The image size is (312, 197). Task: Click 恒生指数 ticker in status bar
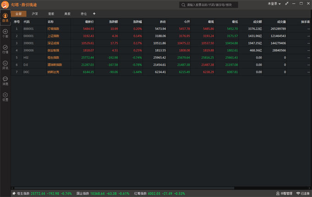tap(44, 193)
